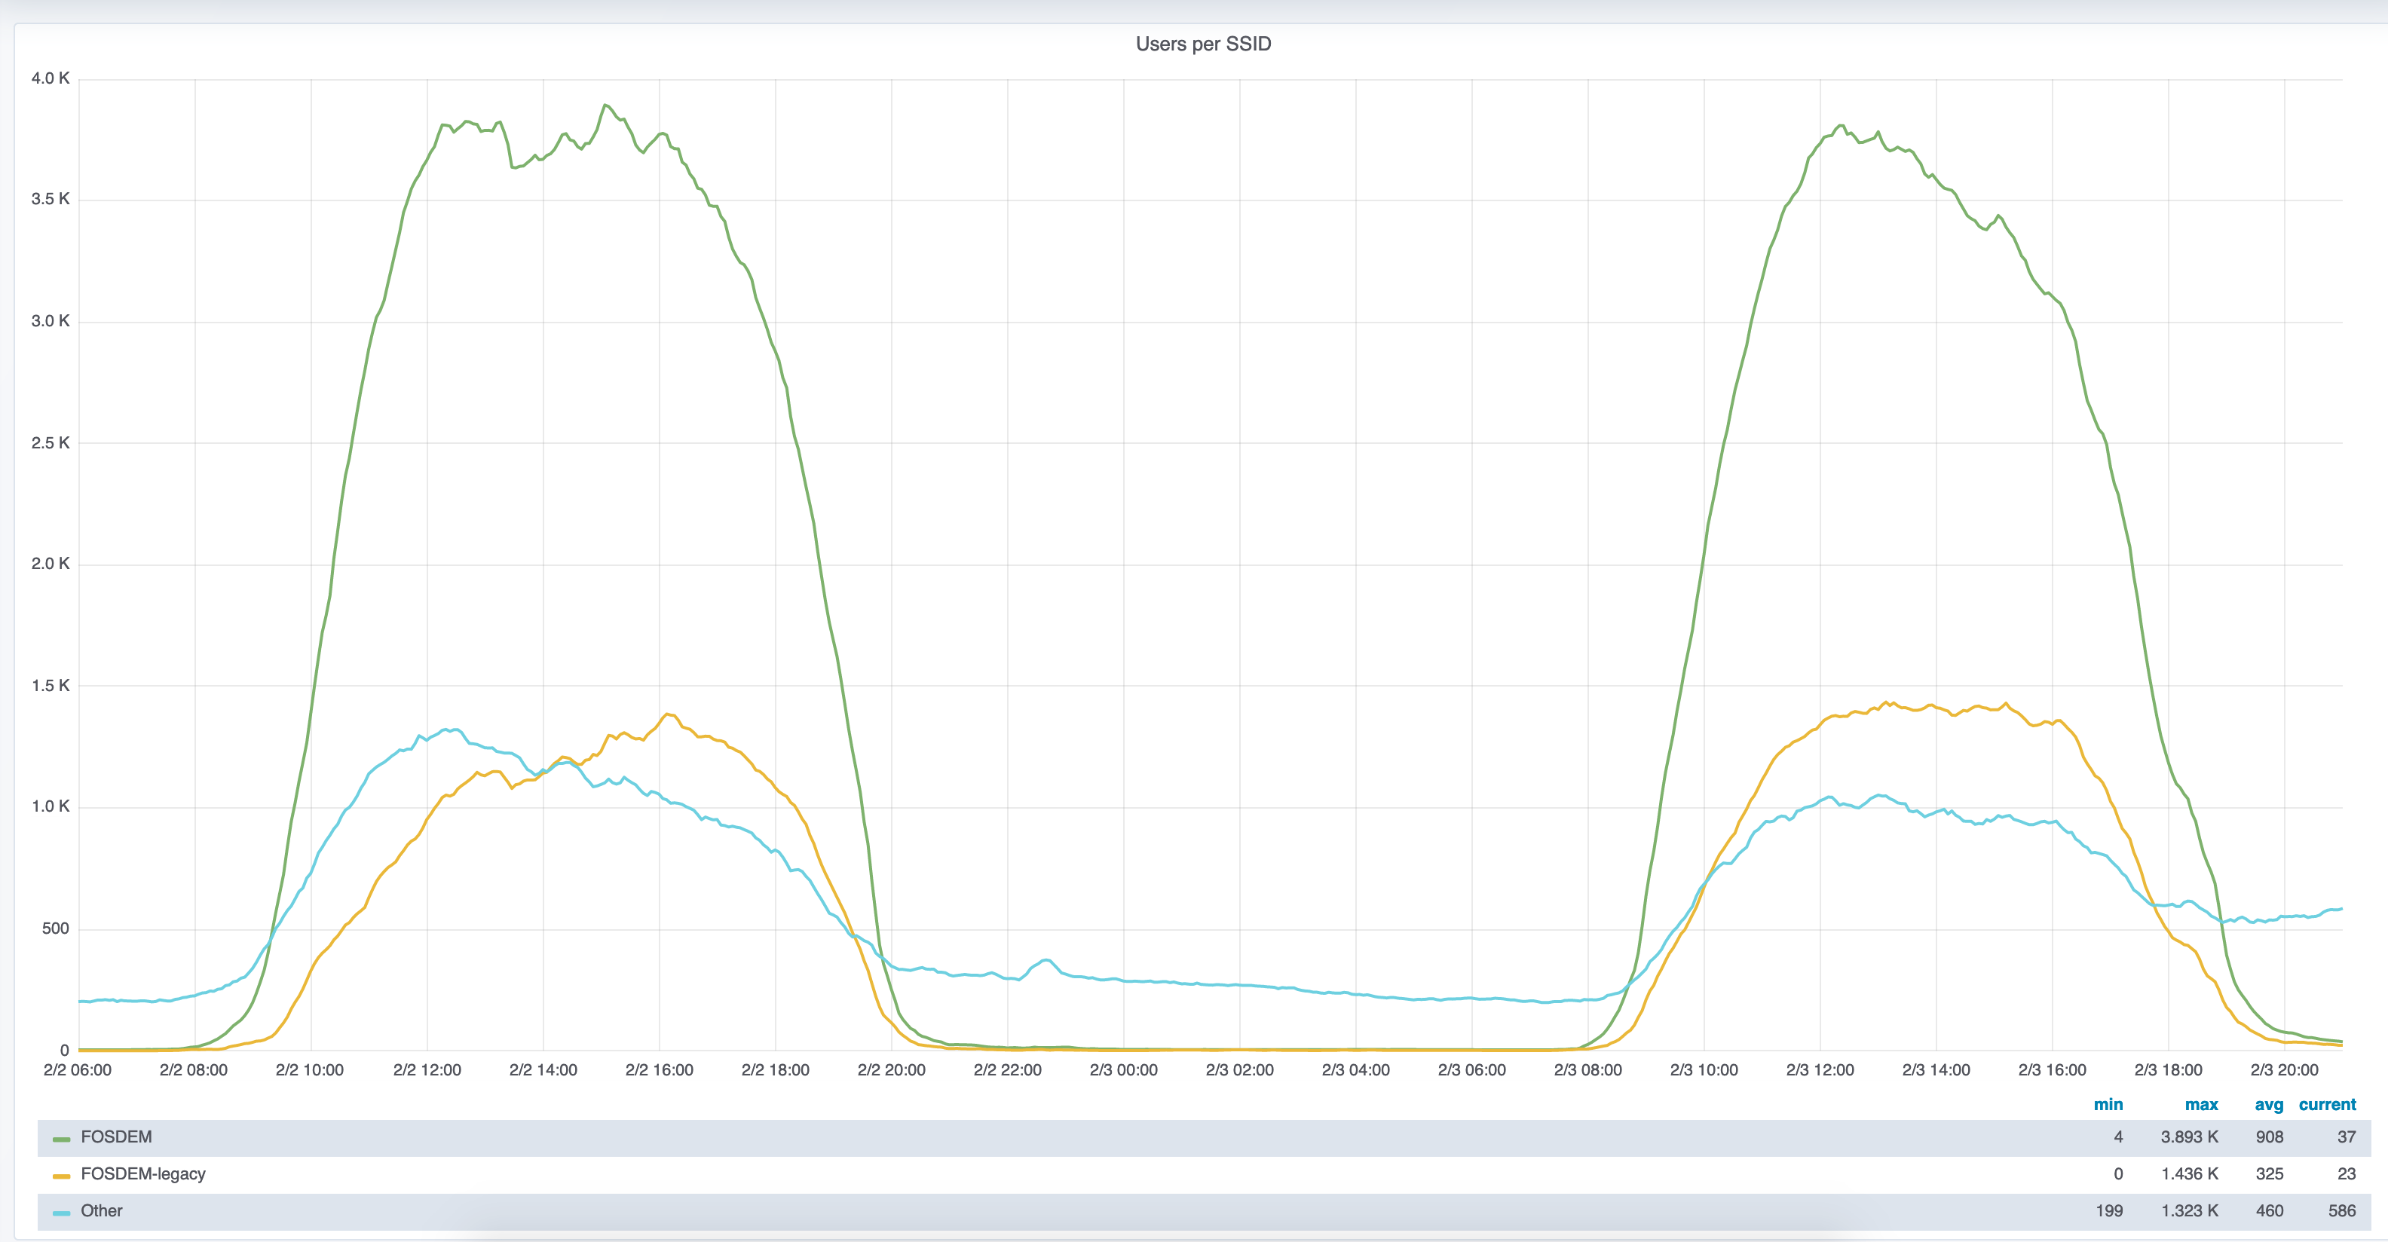The width and height of the screenshot is (2388, 1242).
Task: Sort legend by max column header
Action: [x=2201, y=1104]
